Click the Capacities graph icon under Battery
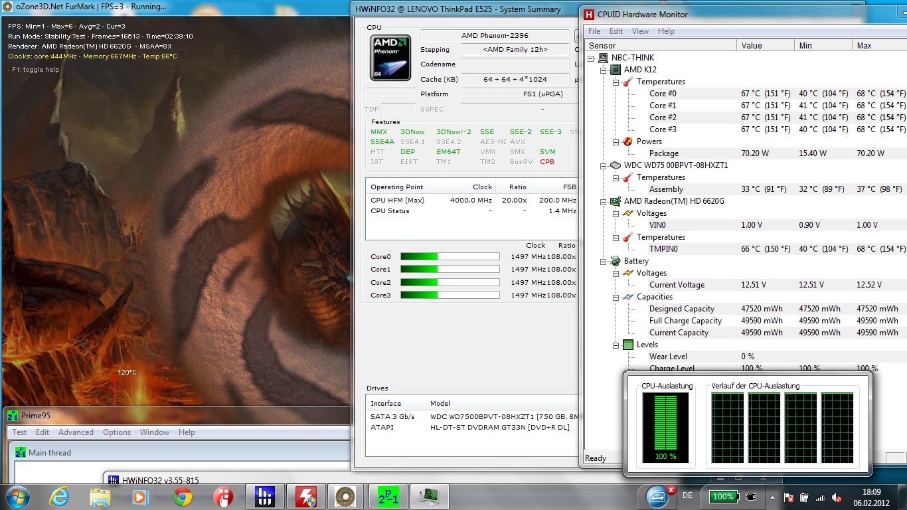The height and width of the screenshot is (510, 907). point(628,297)
